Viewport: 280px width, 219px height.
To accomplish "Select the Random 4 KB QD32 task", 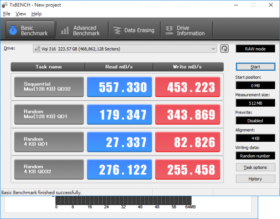I will (x=49, y=169).
